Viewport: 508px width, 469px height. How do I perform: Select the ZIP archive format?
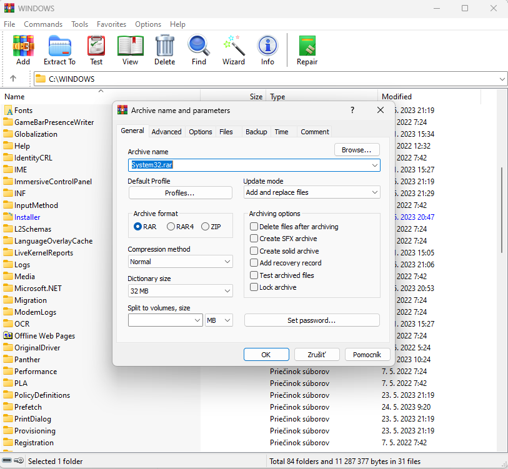click(x=205, y=227)
